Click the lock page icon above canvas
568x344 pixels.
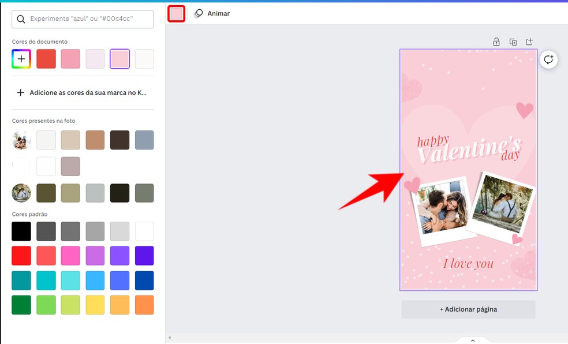point(496,42)
